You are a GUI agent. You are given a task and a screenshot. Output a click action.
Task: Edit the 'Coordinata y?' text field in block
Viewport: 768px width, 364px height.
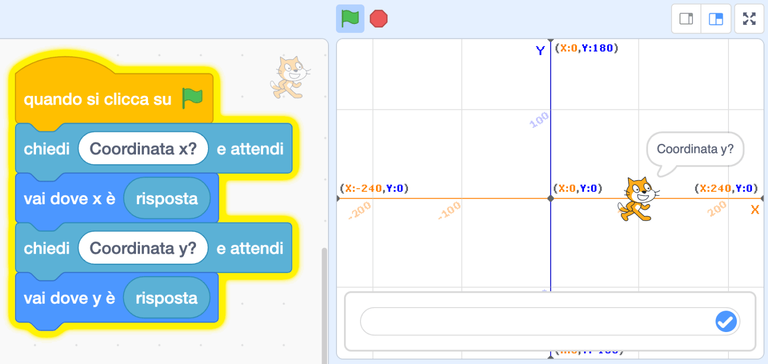143,248
